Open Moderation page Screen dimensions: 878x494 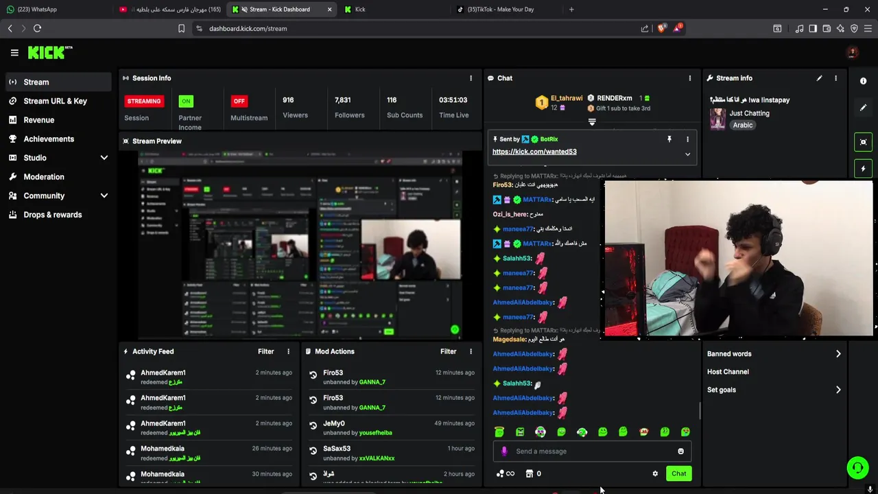coord(58,177)
